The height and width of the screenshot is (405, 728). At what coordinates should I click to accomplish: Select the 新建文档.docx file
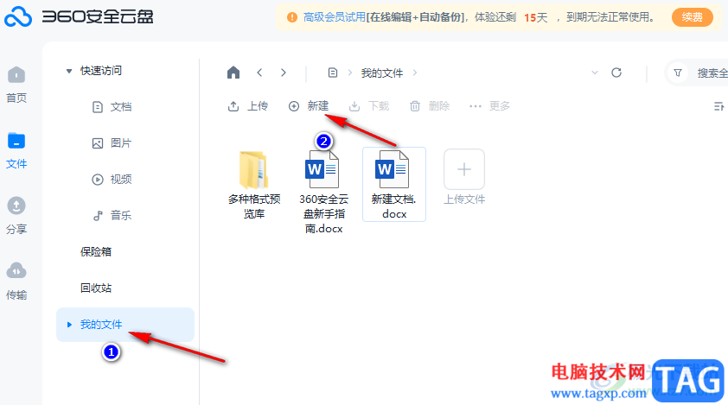coord(394,184)
